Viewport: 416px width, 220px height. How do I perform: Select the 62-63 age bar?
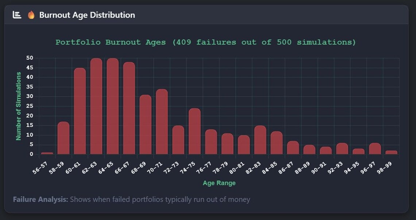coord(96,106)
